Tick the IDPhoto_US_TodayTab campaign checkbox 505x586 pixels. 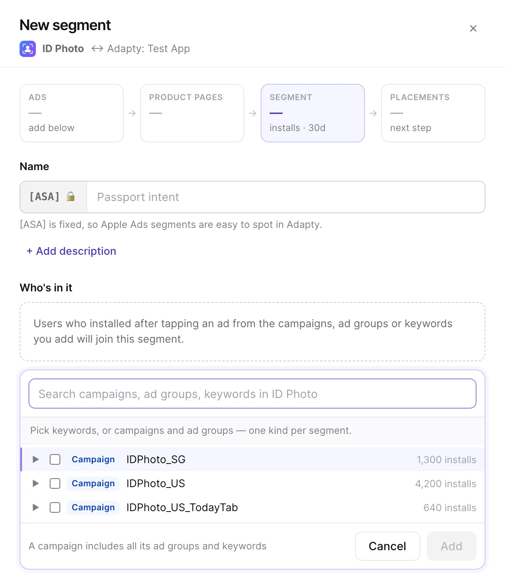pos(55,507)
